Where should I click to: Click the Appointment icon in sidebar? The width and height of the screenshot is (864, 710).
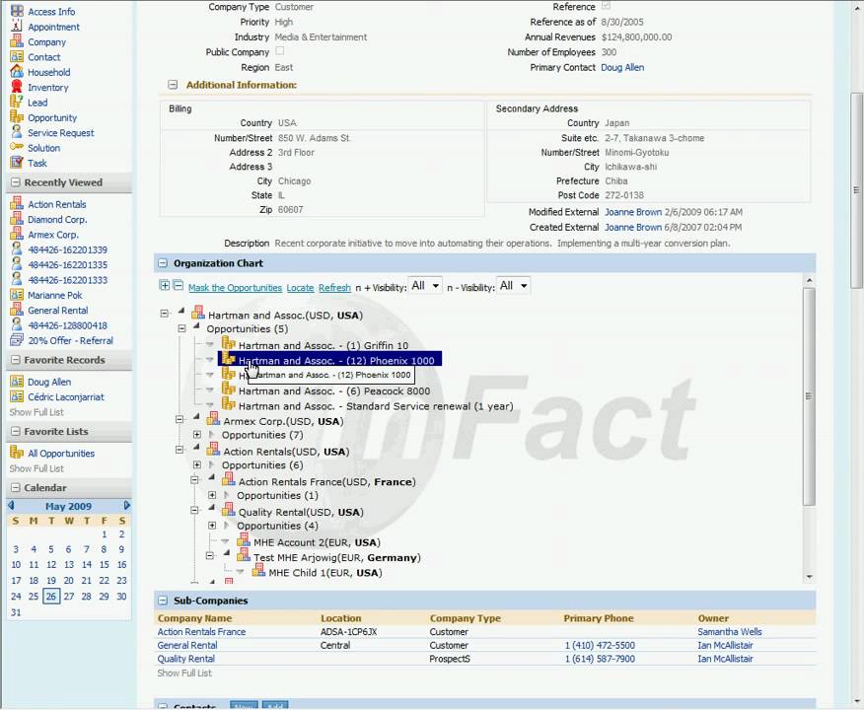17,27
